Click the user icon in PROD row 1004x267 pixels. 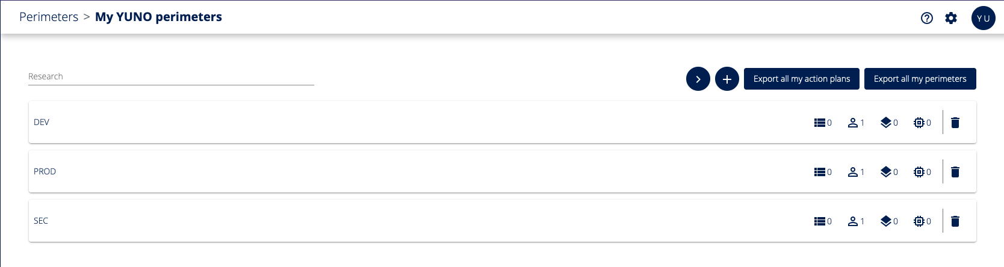click(x=853, y=172)
